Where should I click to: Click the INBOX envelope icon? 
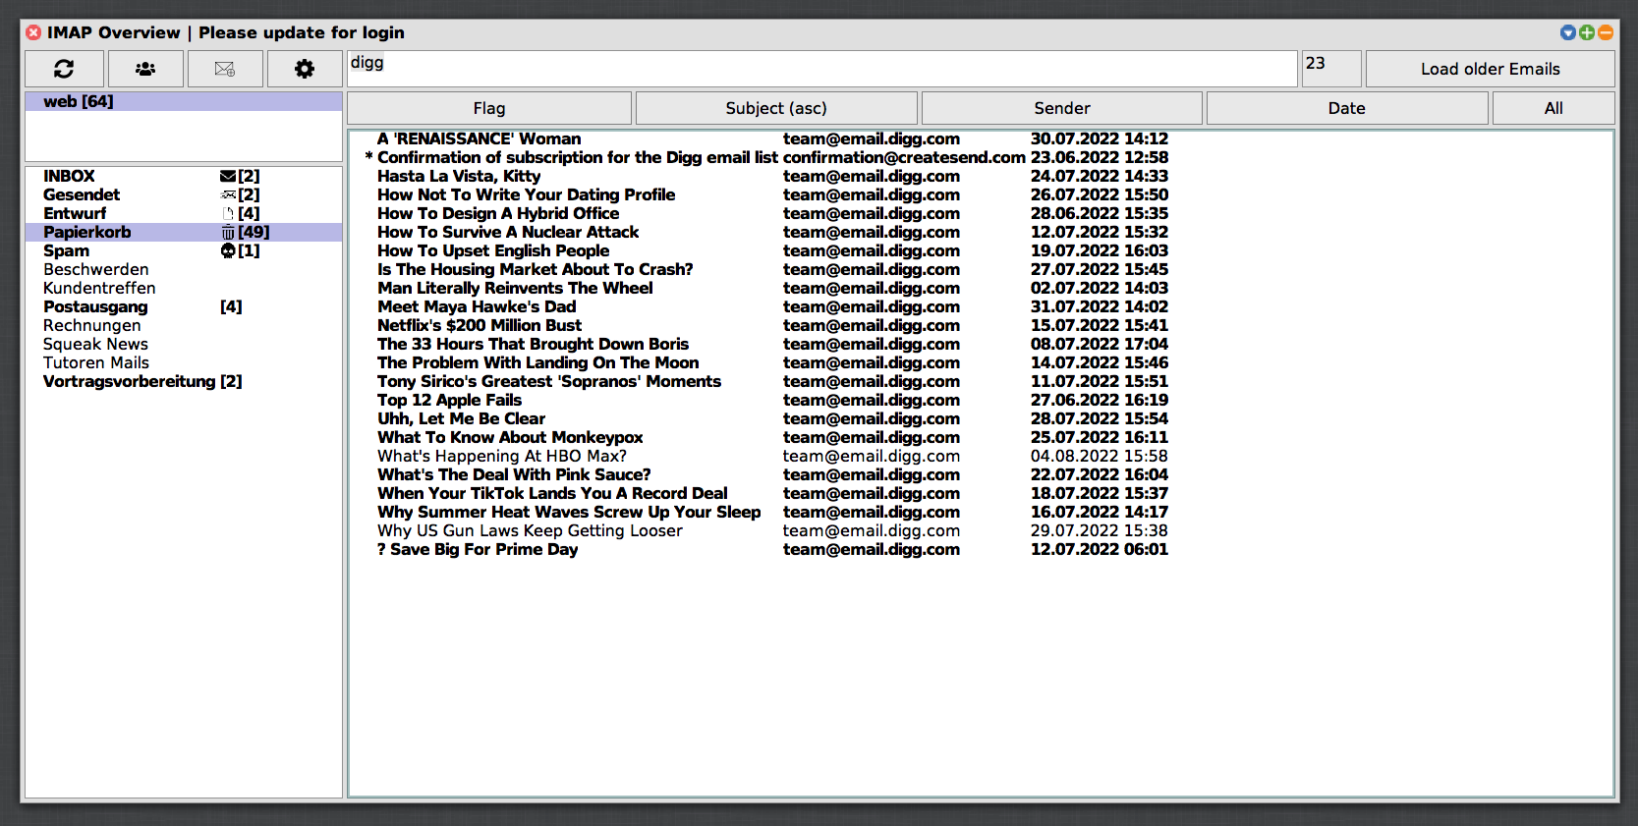pos(228,176)
